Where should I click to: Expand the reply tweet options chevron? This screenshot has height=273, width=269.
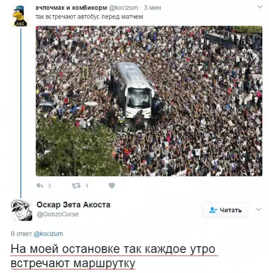(259, 209)
